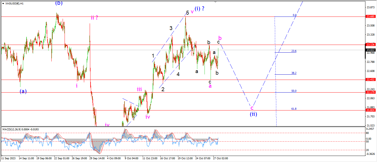This screenshot has width=377, height=162.
Task: Click the 22 Sep 01:00 time label
Action: pyautogui.click(x=62, y=158)
